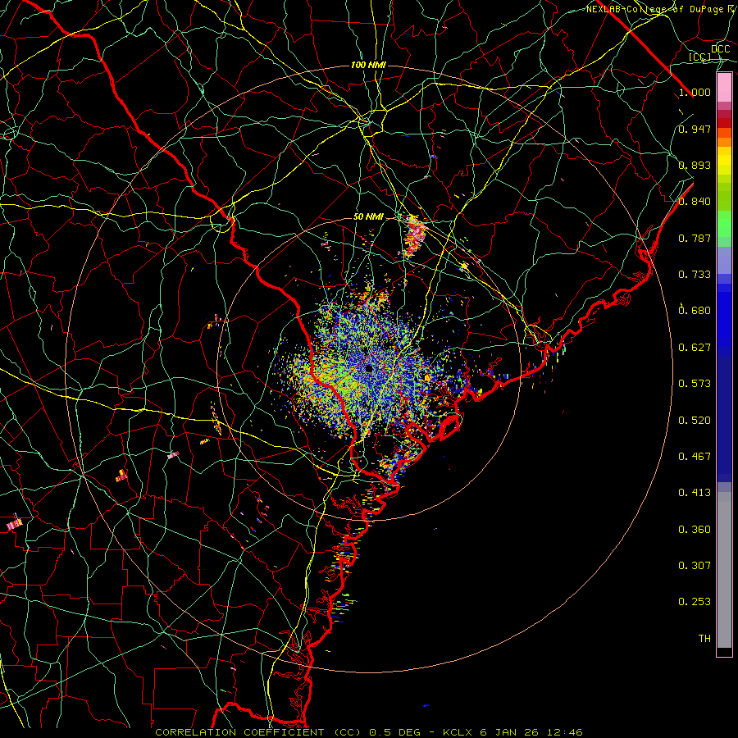Viewport: 738px width, 738px height.
Task: Select the 0.840 scale value
Action: click(x=695, y=202)
